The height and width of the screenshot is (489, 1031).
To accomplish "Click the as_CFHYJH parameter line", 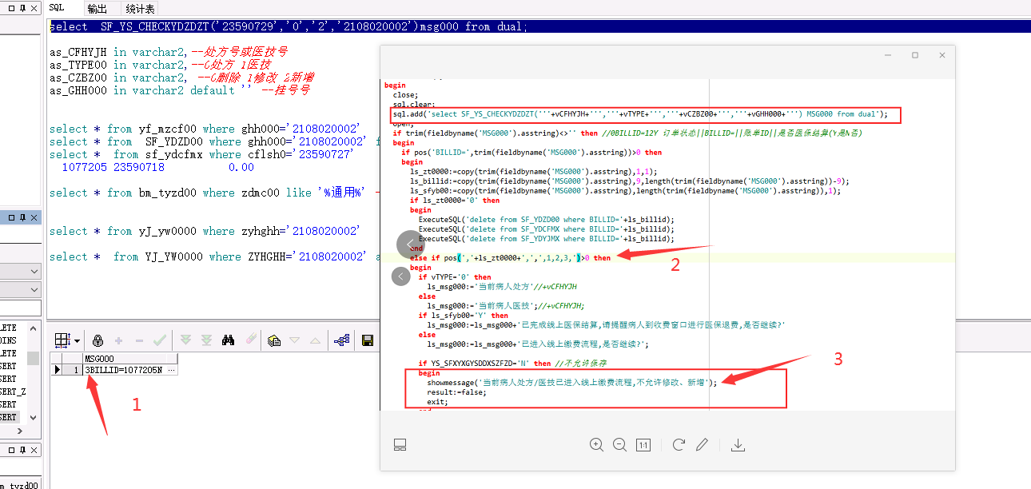I will (169, 52).
